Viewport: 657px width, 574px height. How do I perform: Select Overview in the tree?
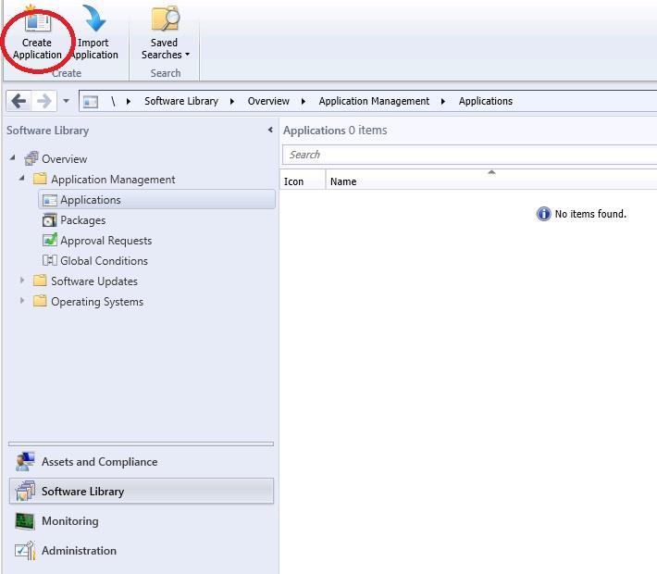pos(64,159)
